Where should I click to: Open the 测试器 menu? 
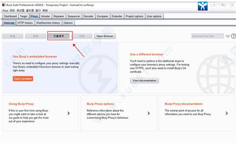pos(20,11)
